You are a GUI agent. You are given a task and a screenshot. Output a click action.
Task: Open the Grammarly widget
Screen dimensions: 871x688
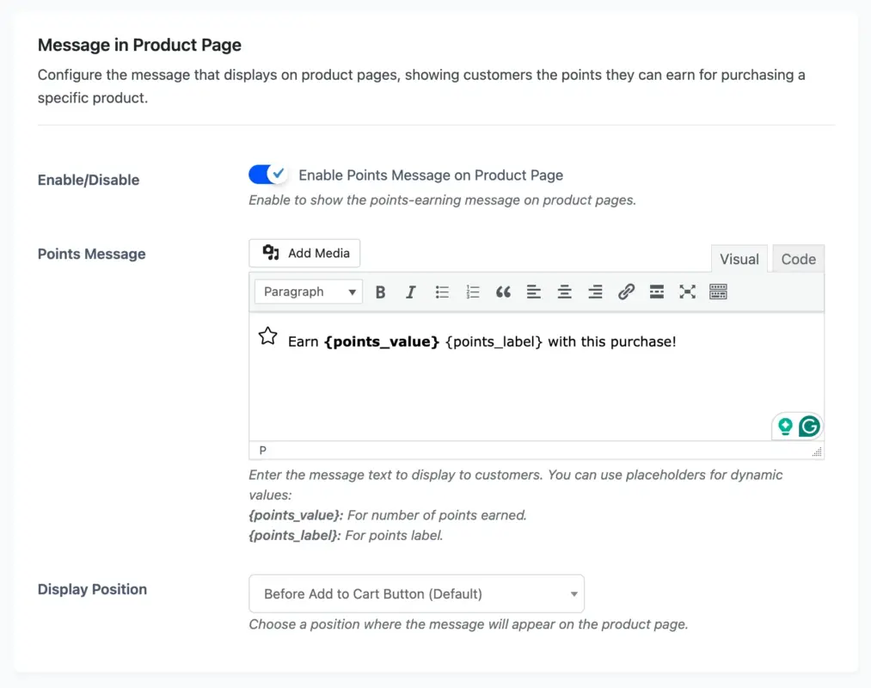pos(809,427)
